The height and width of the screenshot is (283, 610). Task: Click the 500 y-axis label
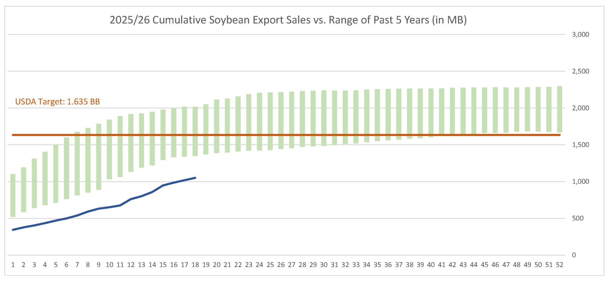click(578, 218)
